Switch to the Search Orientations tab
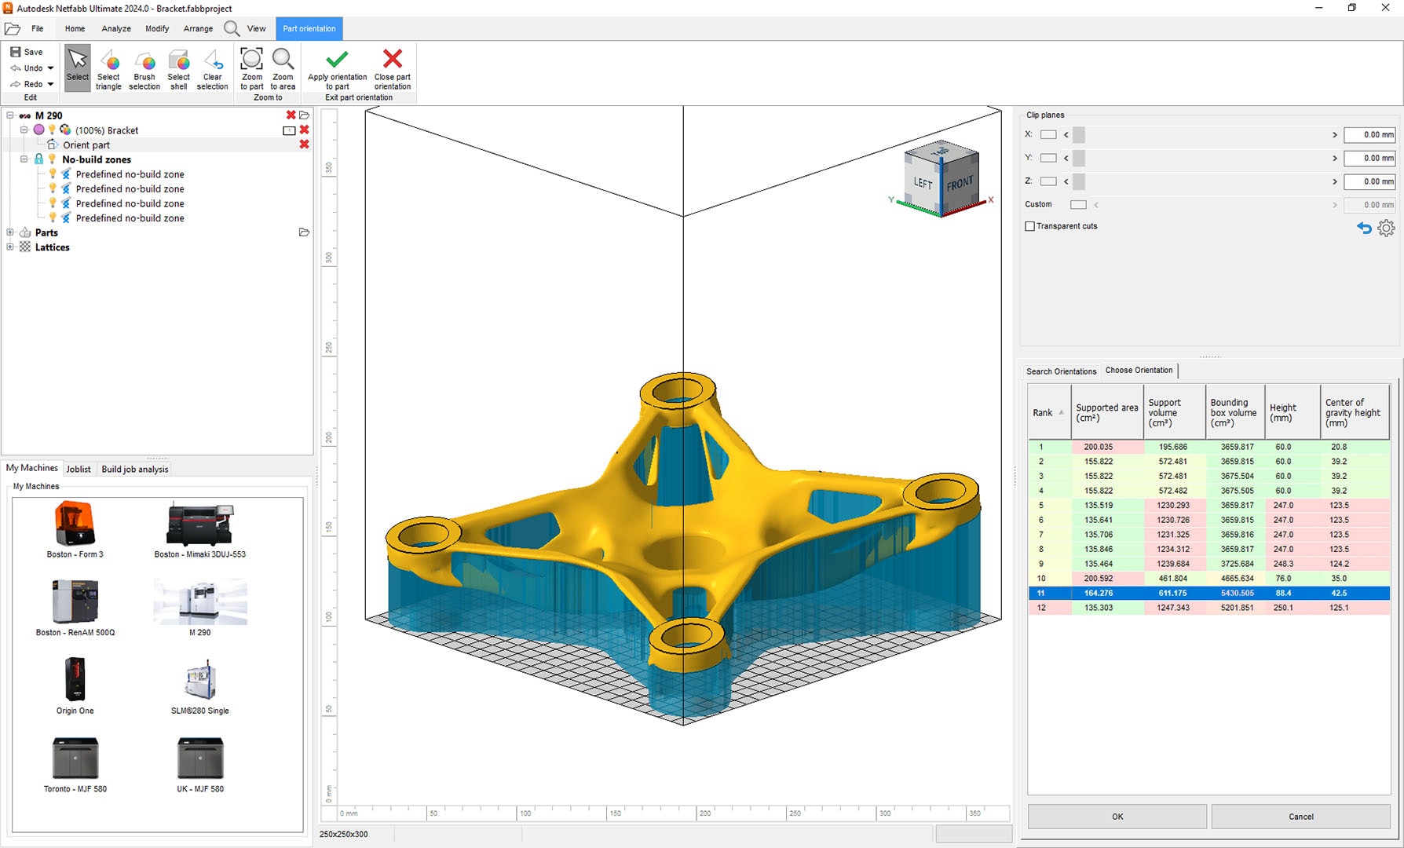Screen dimensions: 1404x848 pyautogui.click(x=1061, y=371)
